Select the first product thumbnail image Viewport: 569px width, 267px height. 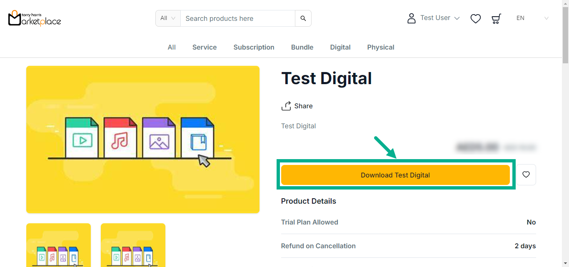(58, 246)
